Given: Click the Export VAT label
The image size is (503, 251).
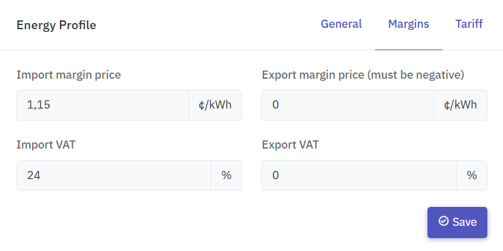Looking at the screenshot, I should (291, 144).
